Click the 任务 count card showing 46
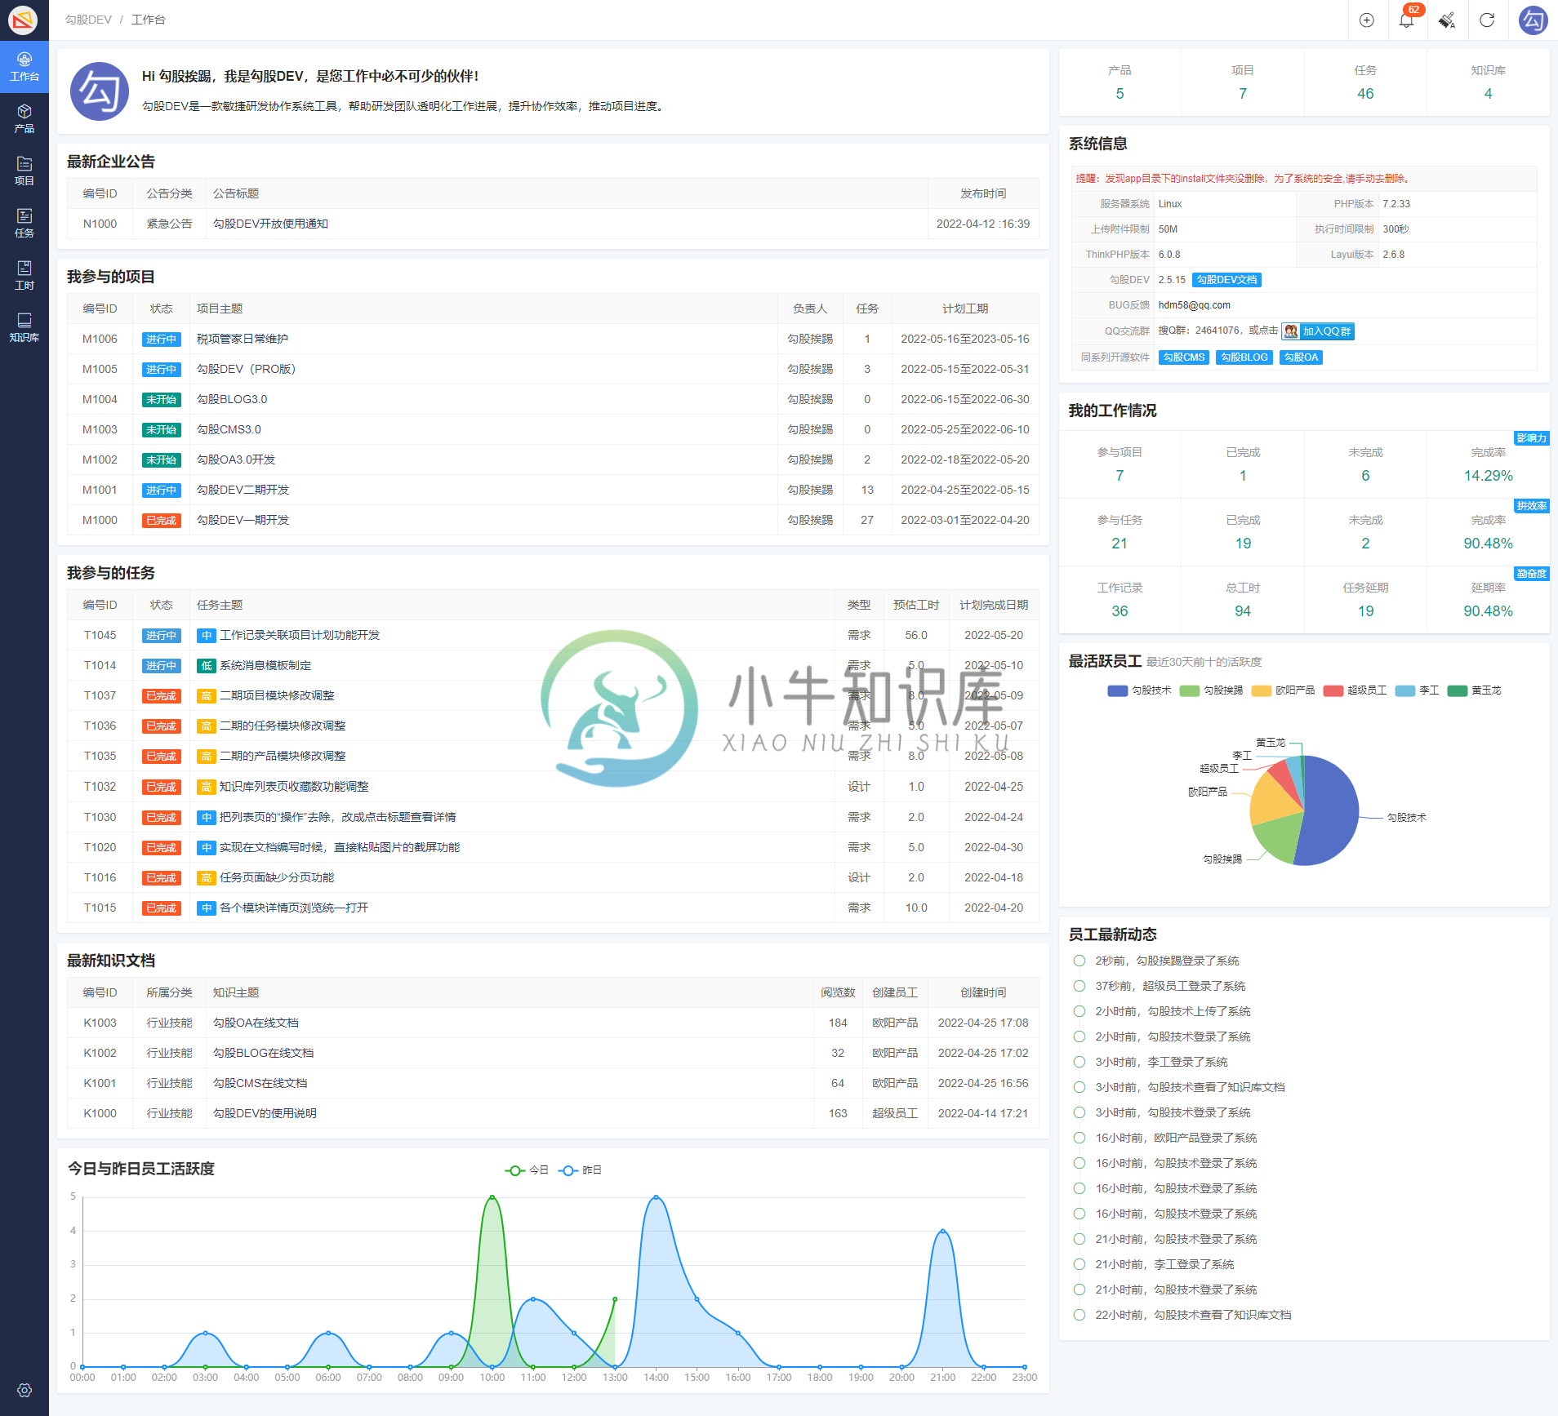The image size is (1558, 1416). (1365, 82)
